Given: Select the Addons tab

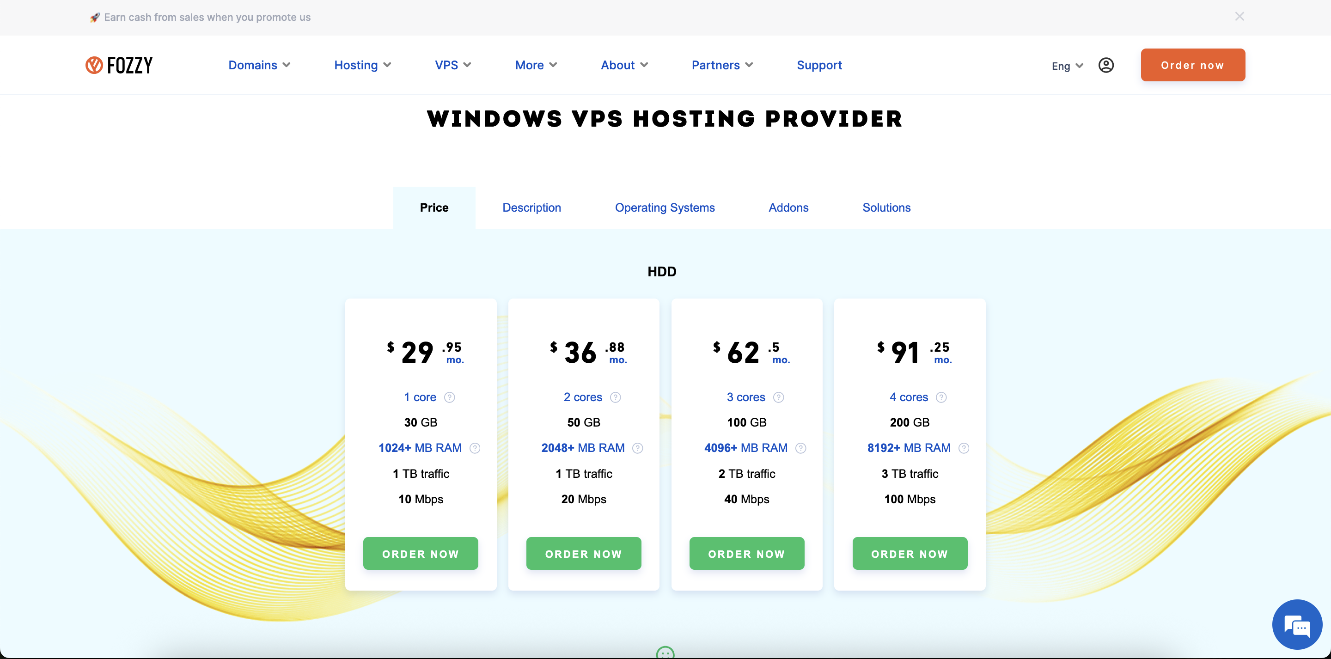Looking at the screenshot, I should tap(788, 207).
